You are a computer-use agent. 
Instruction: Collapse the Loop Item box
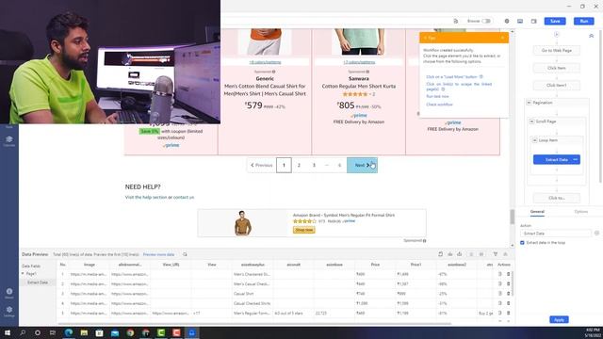coord(534,140)
